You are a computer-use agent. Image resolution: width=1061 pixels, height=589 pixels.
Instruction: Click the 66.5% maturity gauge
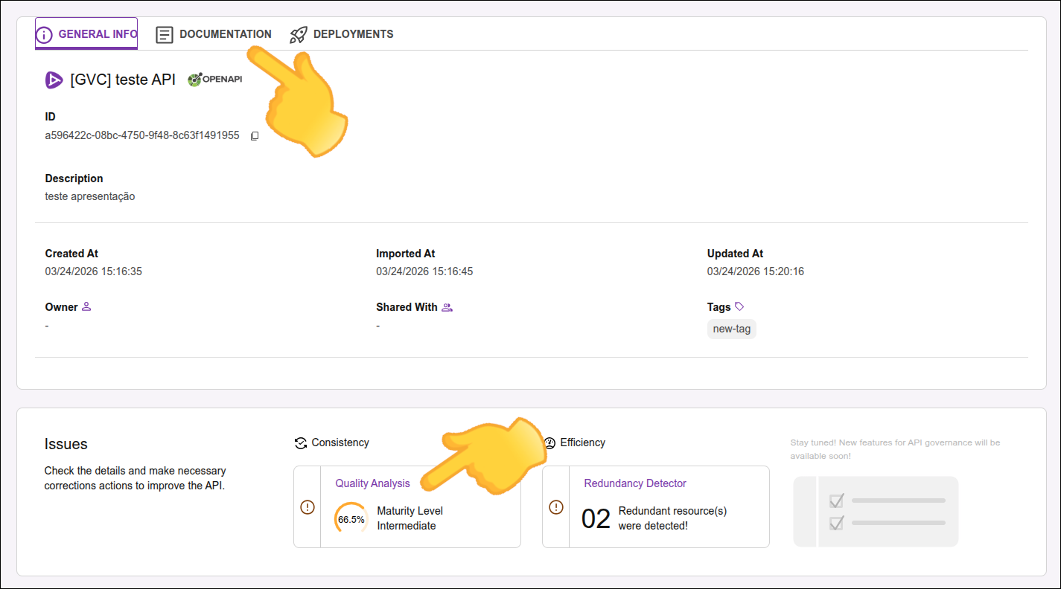[x=350, y=518]
